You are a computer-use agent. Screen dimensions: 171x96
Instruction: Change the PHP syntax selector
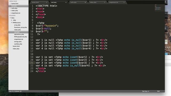pos(158,91)
